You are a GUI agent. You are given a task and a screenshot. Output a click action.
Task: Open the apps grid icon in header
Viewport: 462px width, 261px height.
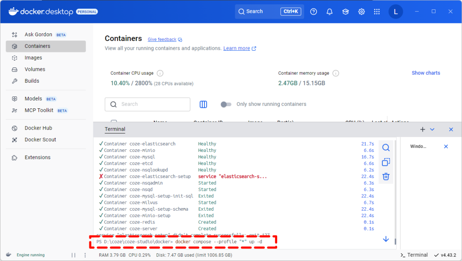tap(377, 12)
